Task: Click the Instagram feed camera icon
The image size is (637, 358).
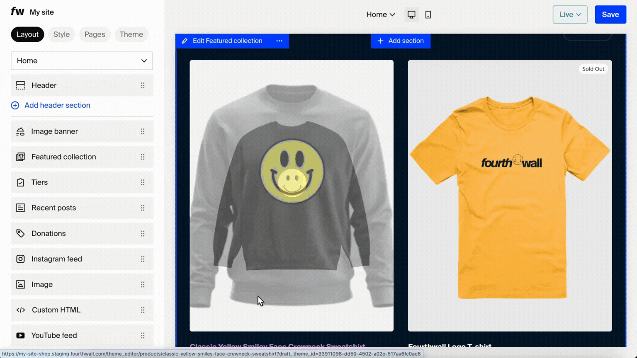Action: click(x=20, y=259)
